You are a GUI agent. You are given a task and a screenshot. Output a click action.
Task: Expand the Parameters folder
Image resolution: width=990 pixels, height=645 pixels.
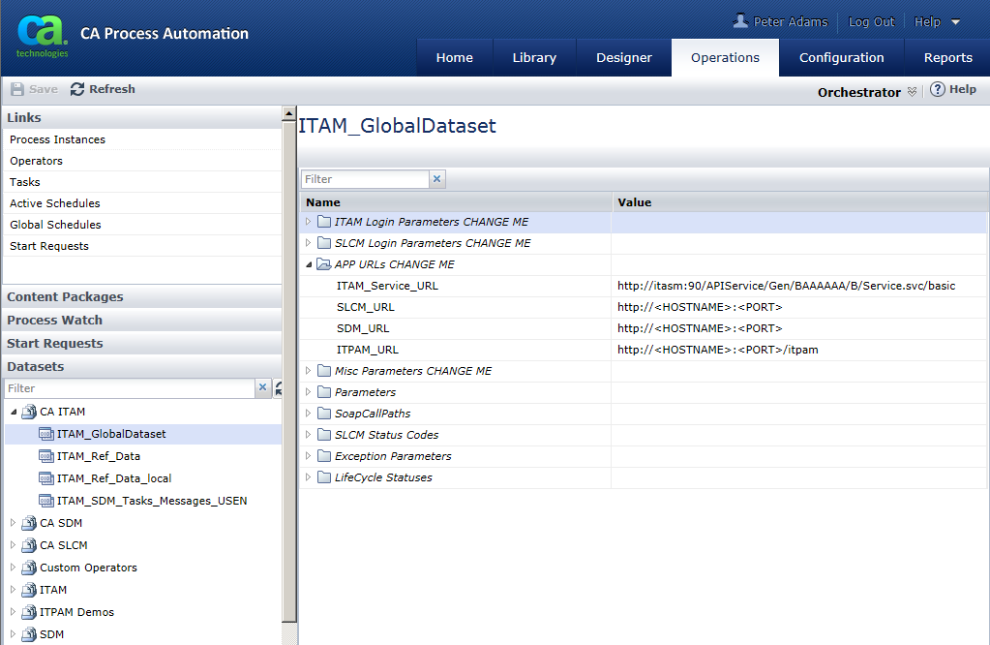pyautogui.click(x=308, y=391)
